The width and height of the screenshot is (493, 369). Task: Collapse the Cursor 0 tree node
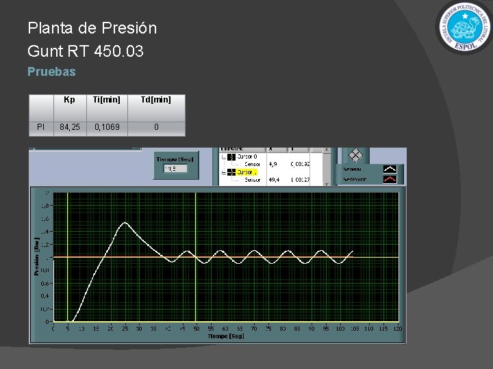pyautogui.click(x=223, y=157)
